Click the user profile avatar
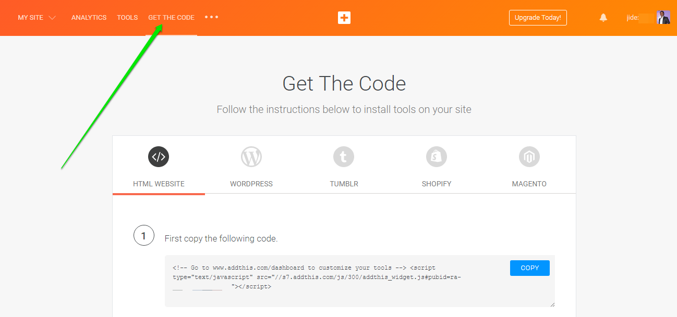This screenshot has width=677, height=317. (663, 17)
